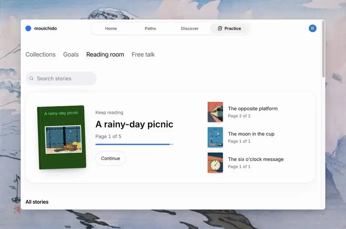Click the 'All stories' heading

(x=37, y=202)
